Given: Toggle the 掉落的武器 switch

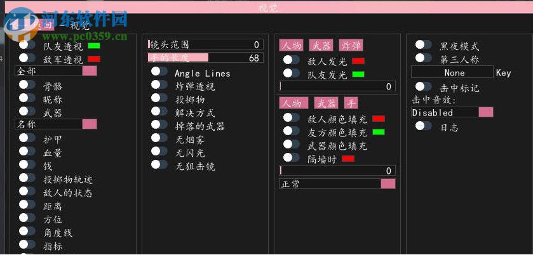Looking at the screenshot, I should tap(159, 124).
